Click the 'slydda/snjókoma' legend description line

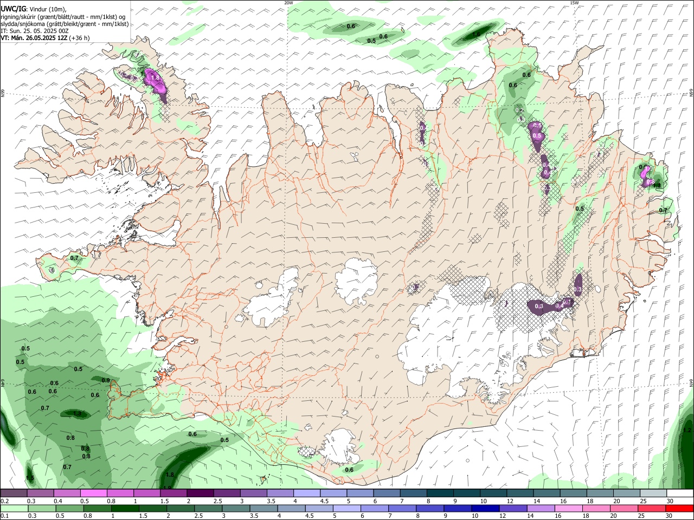pos(65,24)
